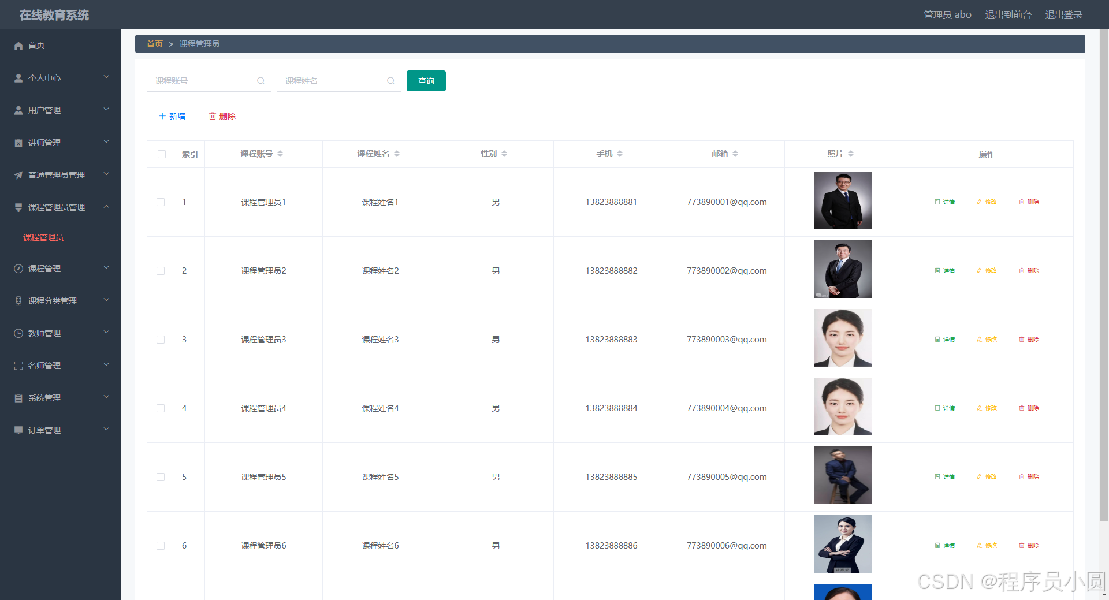Screen dimensions: 1109x600
Task: Click 删除 for 课程管理员6 row
Action: coord(1029,546)
